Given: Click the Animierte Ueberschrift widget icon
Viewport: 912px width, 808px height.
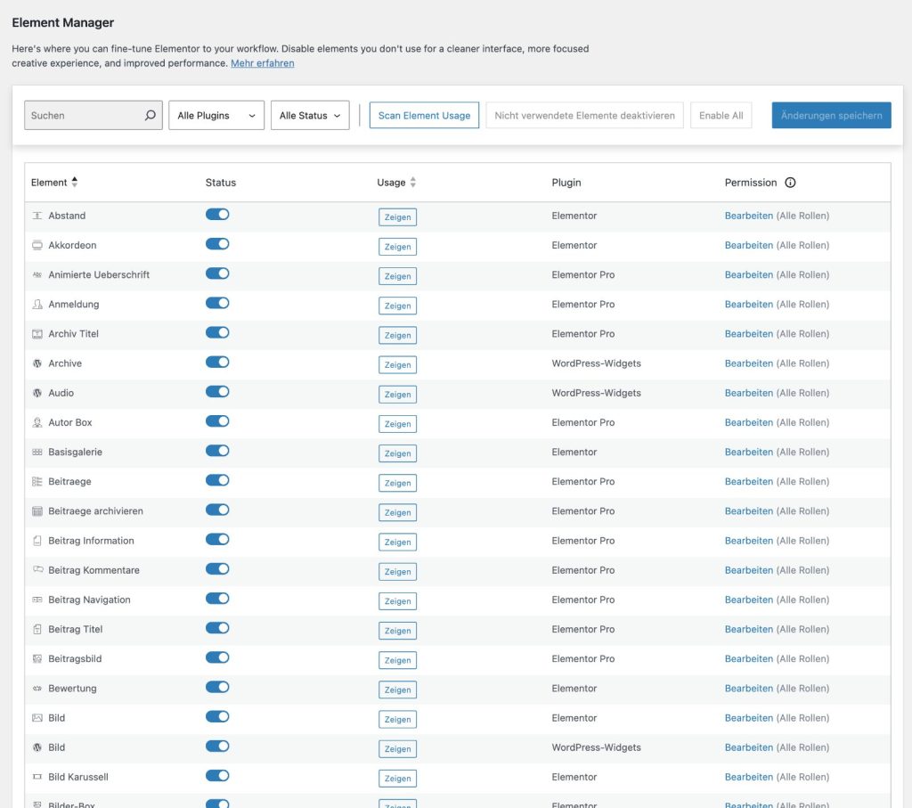Looking at the screenshot, I should pyautogui.click(x=37, y=274).
